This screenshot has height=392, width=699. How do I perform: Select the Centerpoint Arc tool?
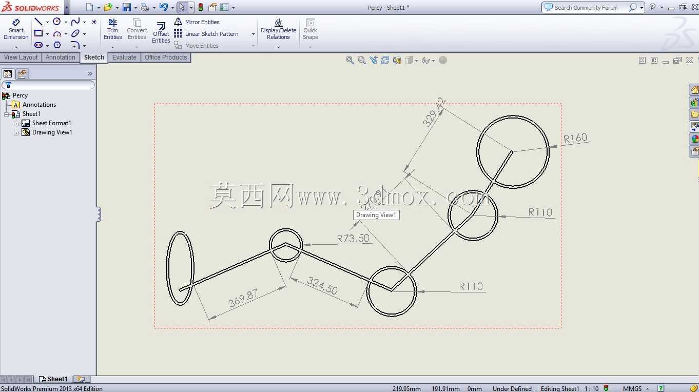click(x=57, y=33)
